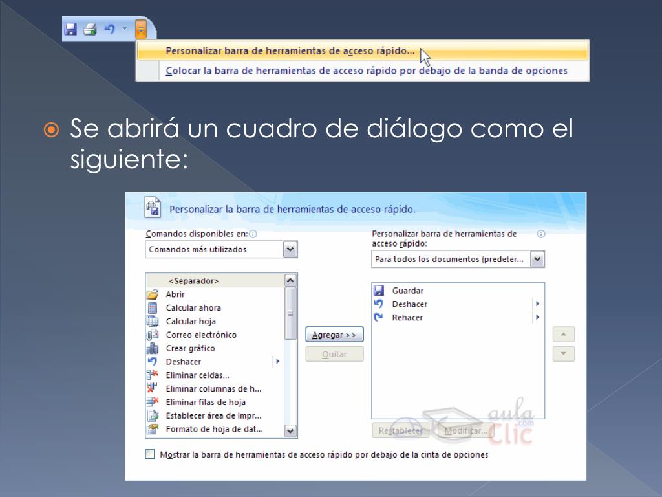662x497 pixels.
Task: Choose Colocar la barra por debajo de banda
Action: 366,71
